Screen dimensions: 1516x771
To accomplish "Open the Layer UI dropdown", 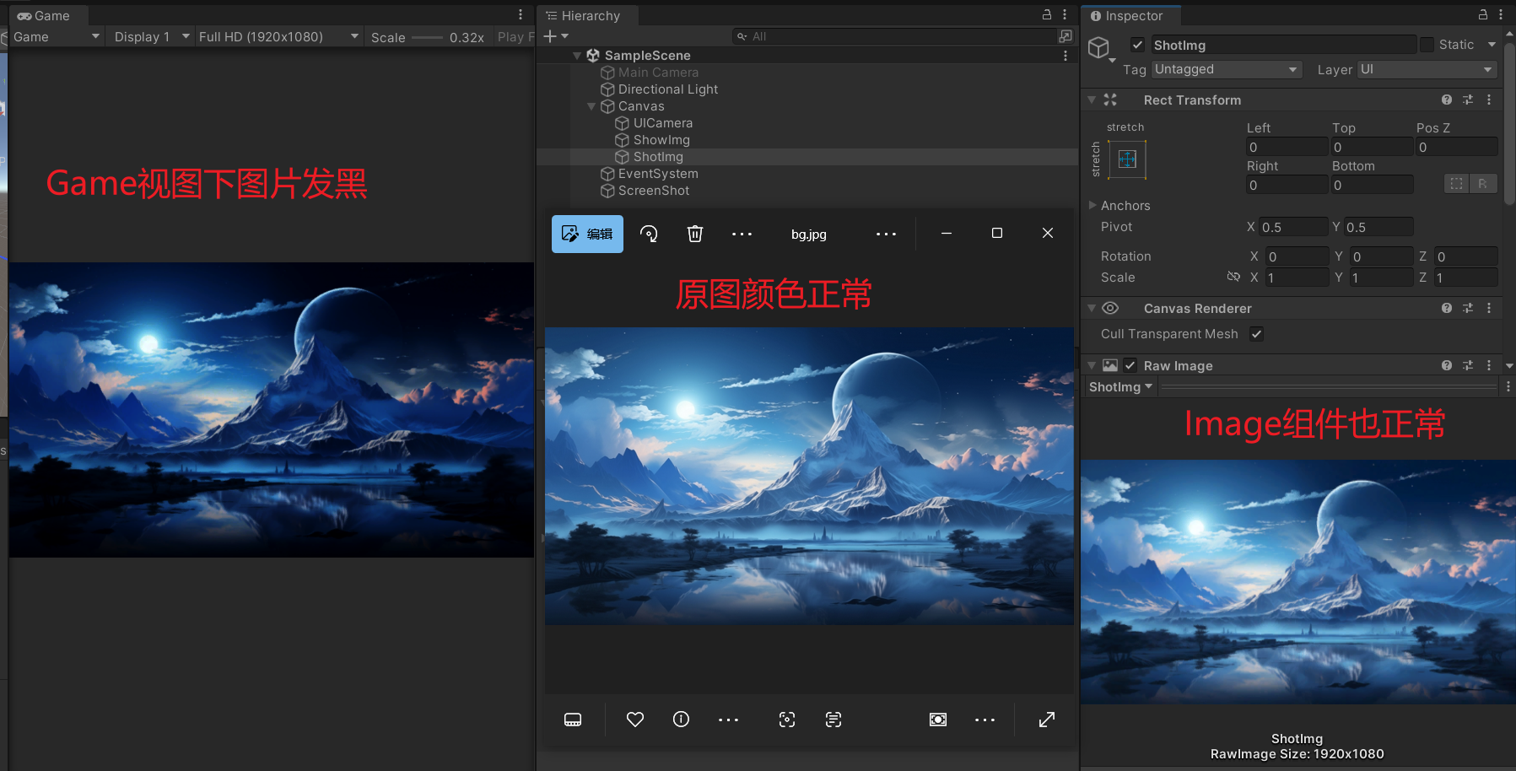I will point(1426,69).
